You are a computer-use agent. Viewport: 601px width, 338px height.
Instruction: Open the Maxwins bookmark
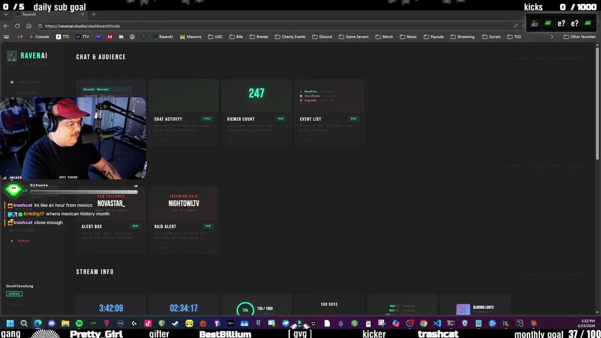point(191,37)
